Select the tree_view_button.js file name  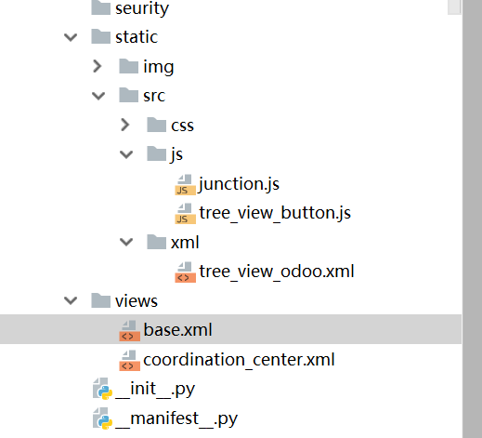[x=275, y=213]
